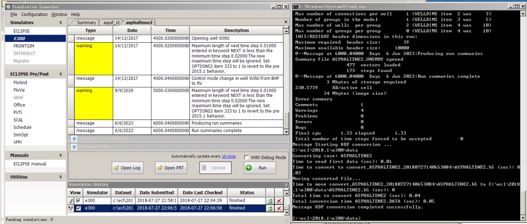The height and width of the screenshot is (224, 527).
Task: Refresh the 22:06 simulation history row
Action: coord(270,208)
